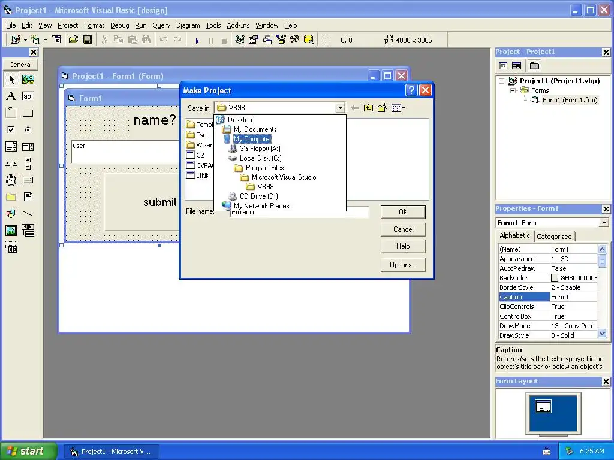Click properties list scroll up arrow
The height and width of the screenshot is (460, 614).
coord(602,249)
